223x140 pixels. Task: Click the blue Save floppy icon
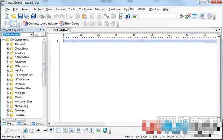click(20, 16)
